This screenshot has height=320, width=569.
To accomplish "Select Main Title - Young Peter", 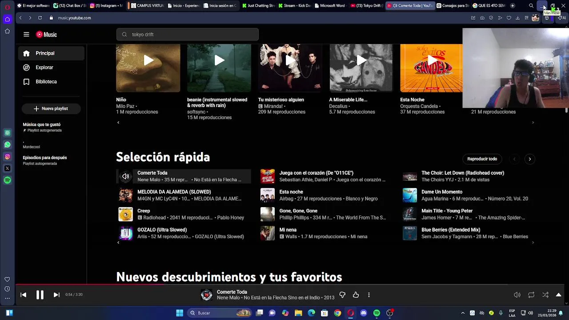I will click(468, 214).
